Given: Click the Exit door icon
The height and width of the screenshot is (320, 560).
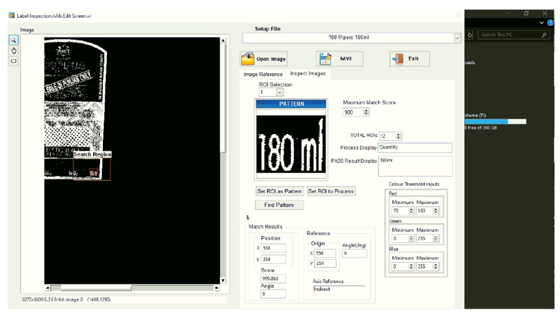Looking at the screenshot, I should [398, 59].
